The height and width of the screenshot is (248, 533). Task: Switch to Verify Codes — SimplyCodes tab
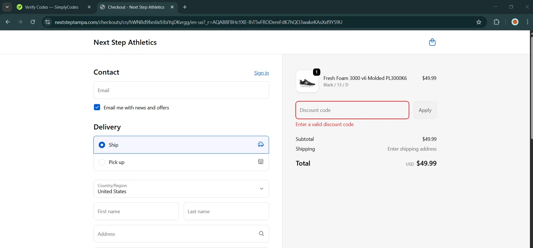click(52, 7)
